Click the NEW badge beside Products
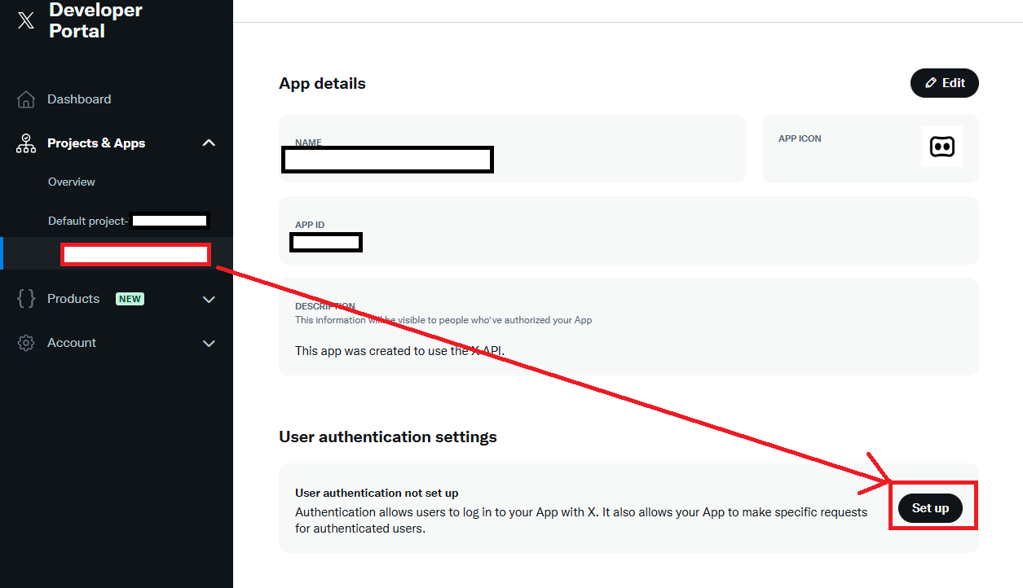The width and height of the screenshot is (1023, 588). point(130,299)
